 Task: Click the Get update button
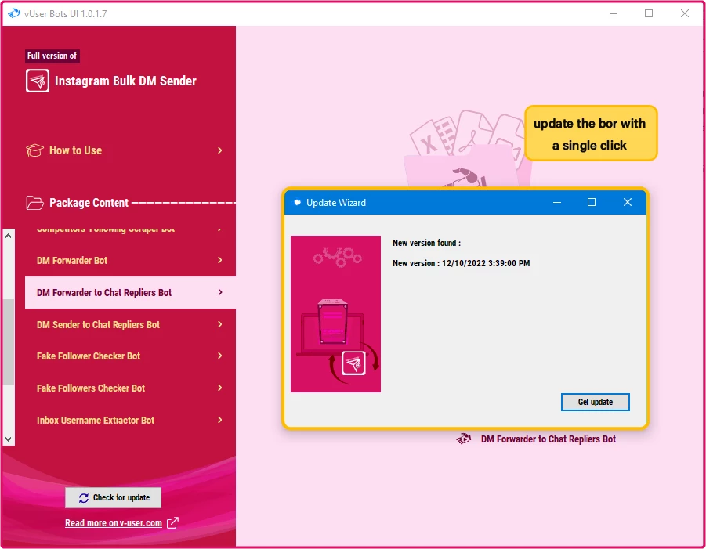point(595,402)
